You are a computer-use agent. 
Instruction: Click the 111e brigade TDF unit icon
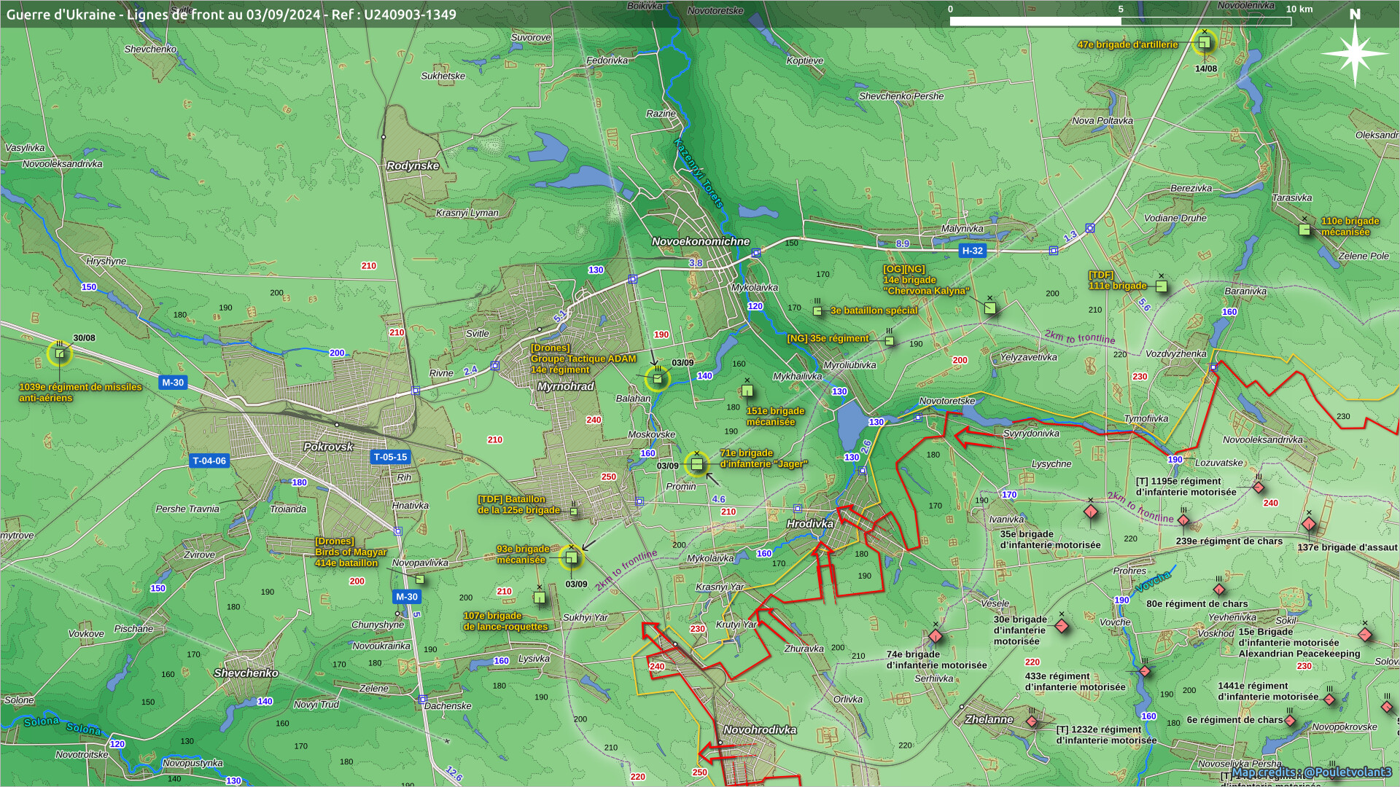pyautogui.click(x=1161, y=286)
